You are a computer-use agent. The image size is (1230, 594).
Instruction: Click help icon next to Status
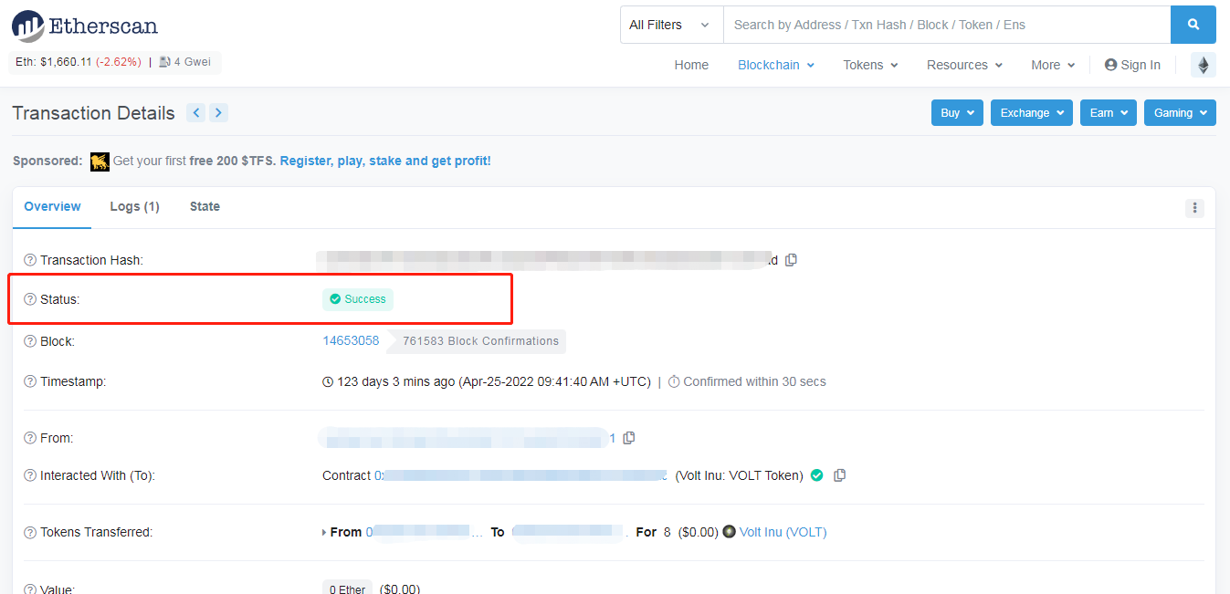(x=30, y=299)
